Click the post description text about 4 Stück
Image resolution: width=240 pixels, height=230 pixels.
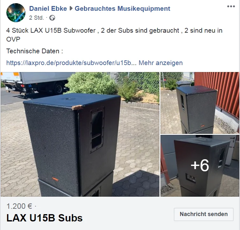pyautogui.click(x=114, y=35)
